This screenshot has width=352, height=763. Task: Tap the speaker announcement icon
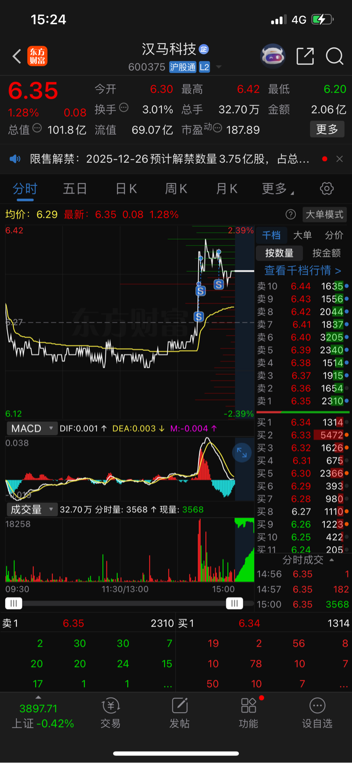click(15, 159)
